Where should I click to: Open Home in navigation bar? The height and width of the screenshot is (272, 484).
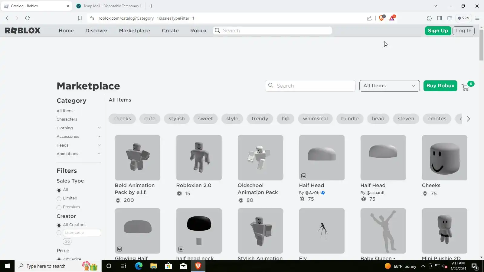pos(66,31)
